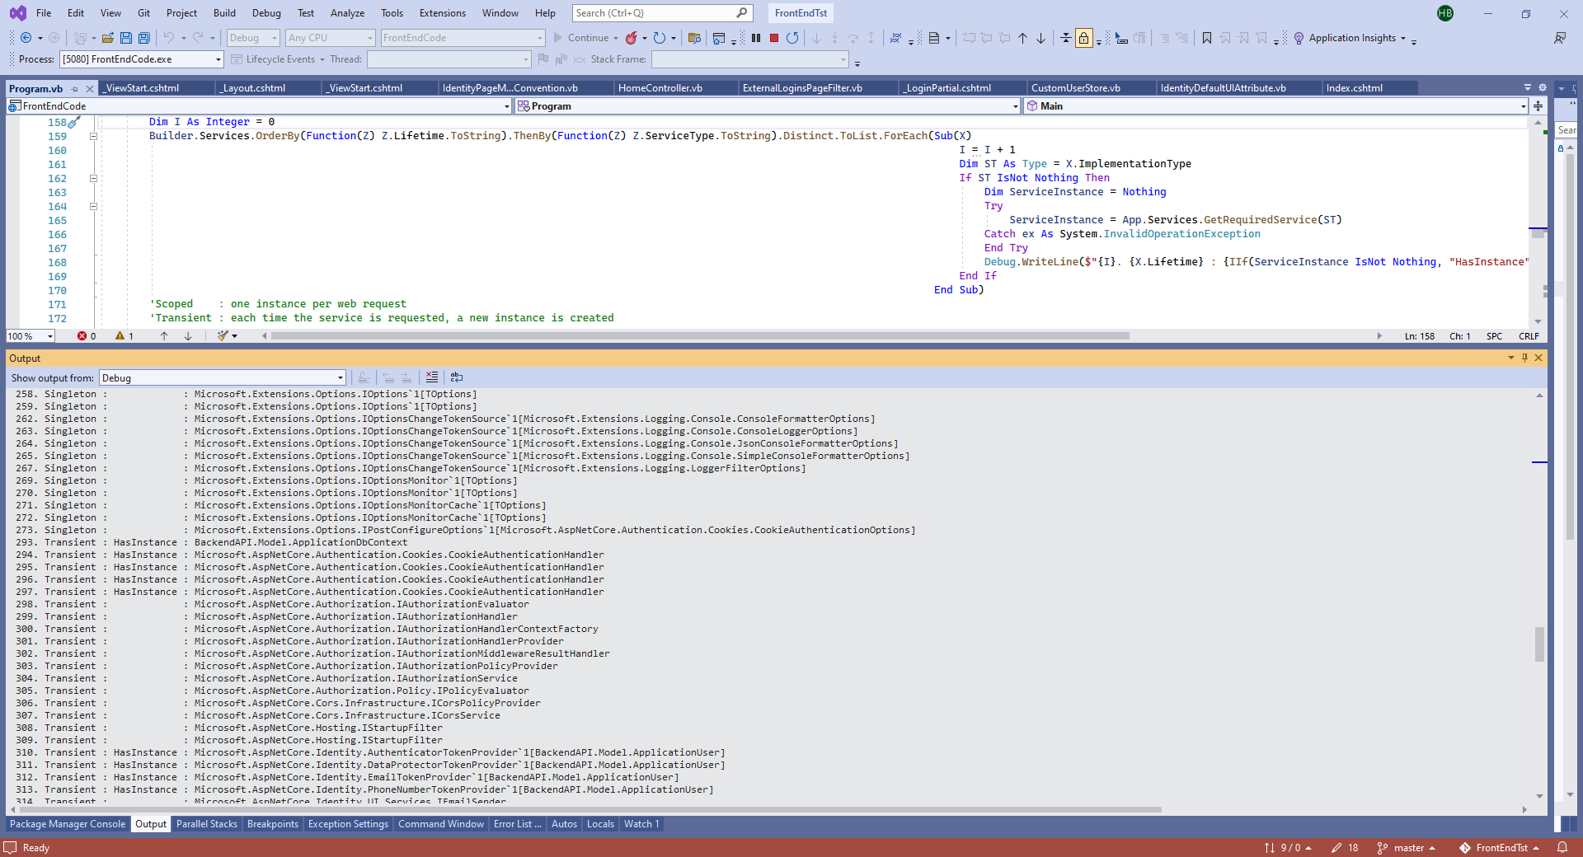
Task: Switch to the Package Manager Console tab
Action: (x=68, y=824)
